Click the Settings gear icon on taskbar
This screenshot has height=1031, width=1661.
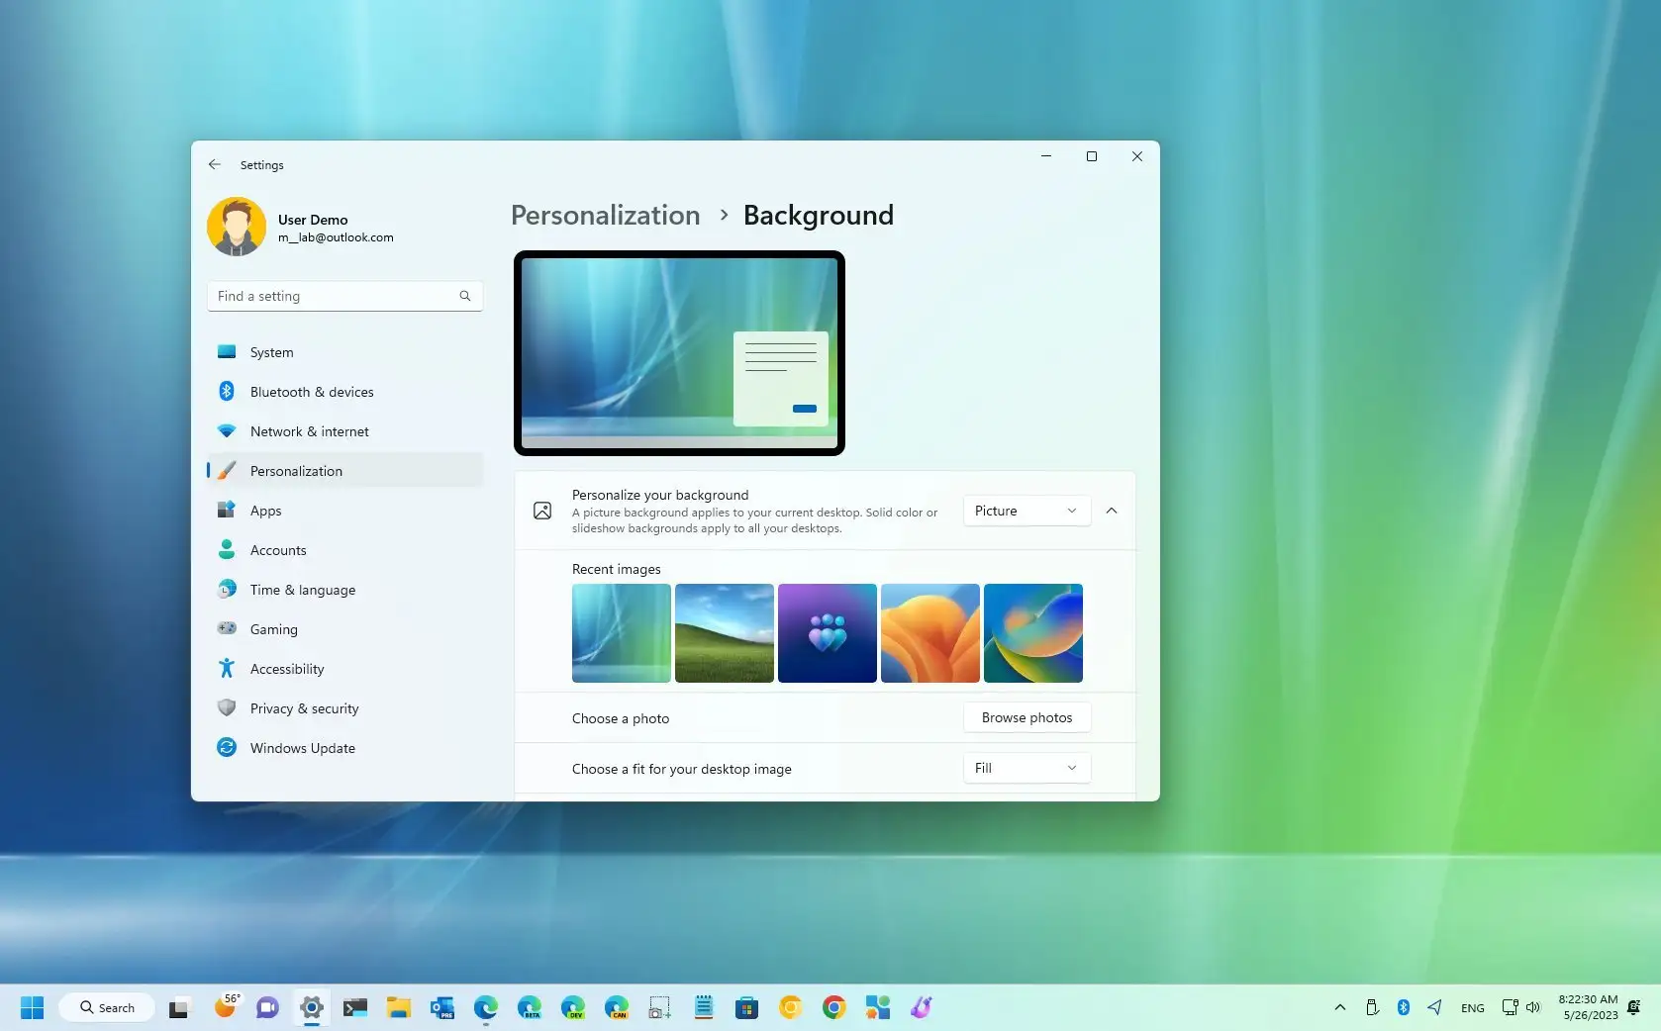click(311, 1008)
